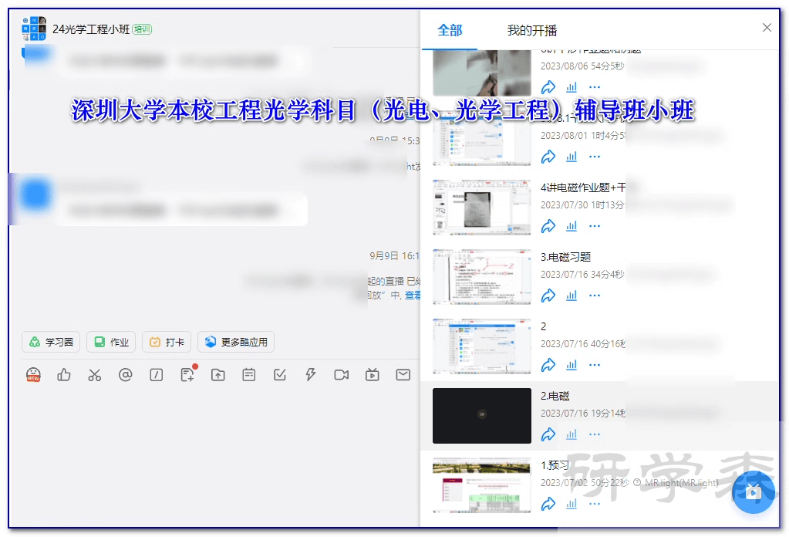View statistics for 2.电磁 replay
789x537 pixels.
572,434
